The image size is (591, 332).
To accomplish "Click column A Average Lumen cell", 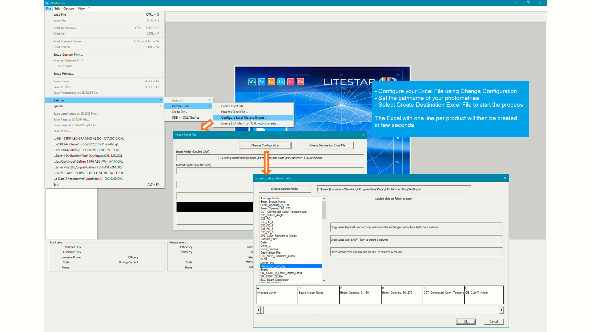I will pos(277,295).
